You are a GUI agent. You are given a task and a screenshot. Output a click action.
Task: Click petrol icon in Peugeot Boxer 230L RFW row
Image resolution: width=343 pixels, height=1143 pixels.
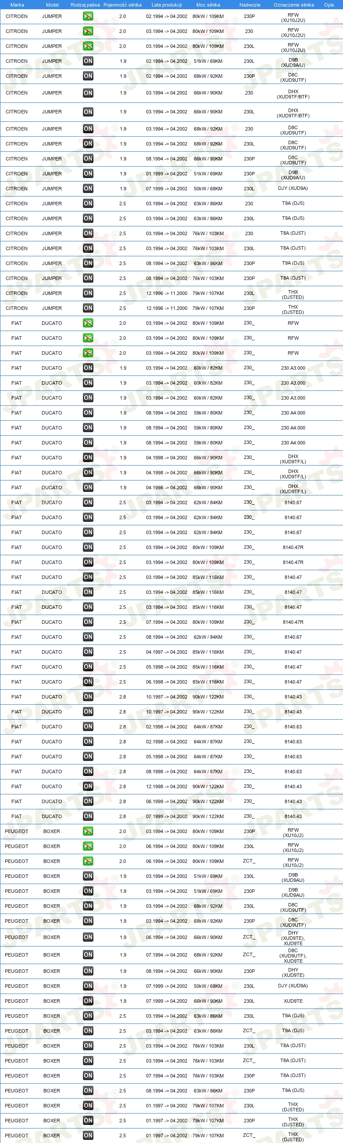point(88,846)
